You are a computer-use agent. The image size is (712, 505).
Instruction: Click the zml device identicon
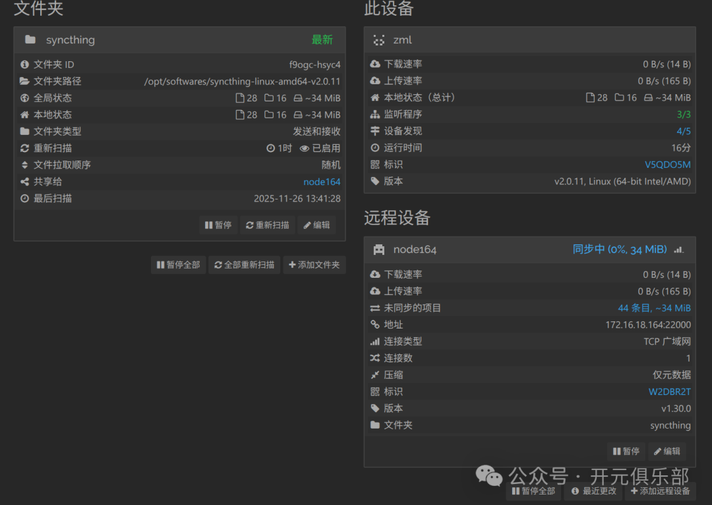(x=378, y=40)
